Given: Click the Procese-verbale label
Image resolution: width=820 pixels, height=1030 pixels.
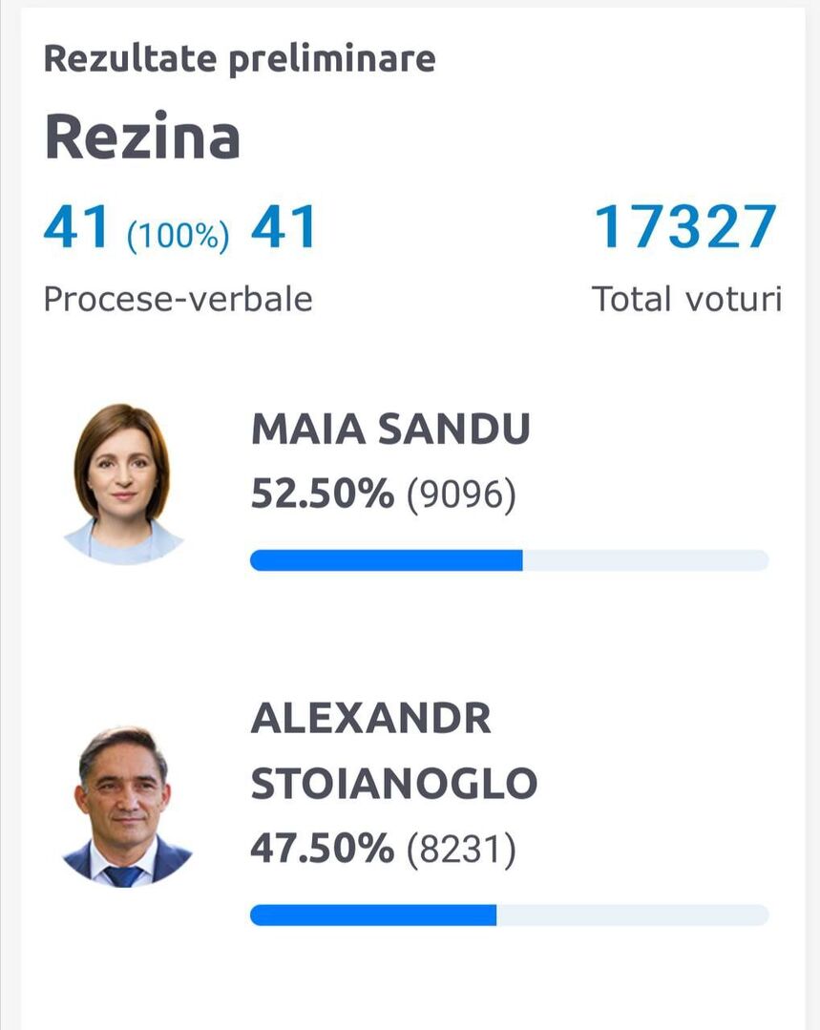Looking at the screenshot, I should [x=179, y=299].
